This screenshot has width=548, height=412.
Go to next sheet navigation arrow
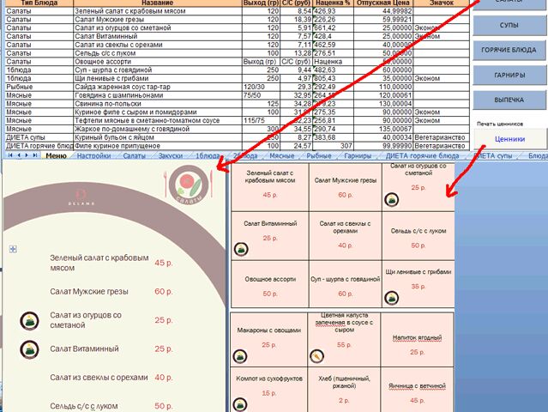[27, 155]
